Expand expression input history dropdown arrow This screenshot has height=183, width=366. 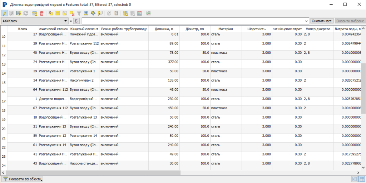coord(306,21)
